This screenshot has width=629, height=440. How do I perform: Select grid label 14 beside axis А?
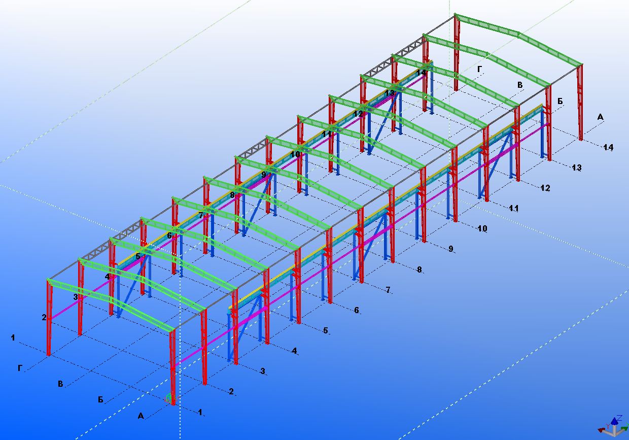(608, 147)
